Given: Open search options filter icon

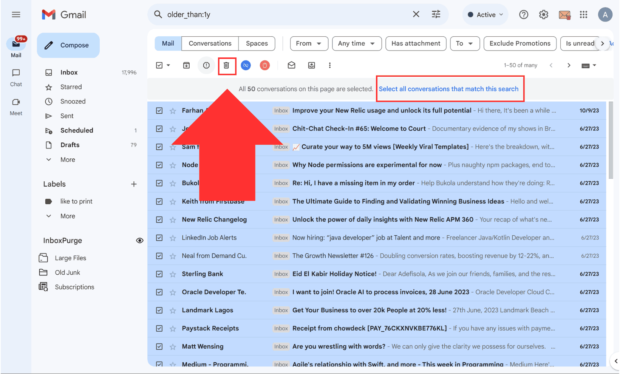Looking at the screenshot, I should [x=436, y=14].
